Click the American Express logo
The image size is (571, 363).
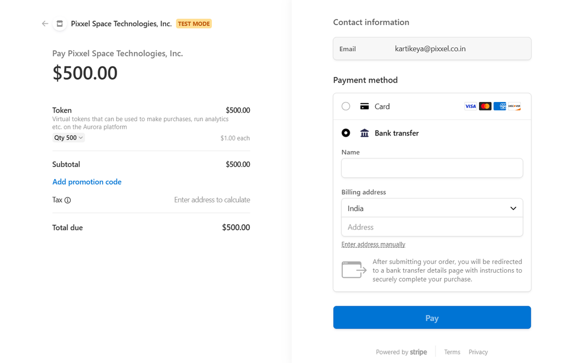coord(500,107)
